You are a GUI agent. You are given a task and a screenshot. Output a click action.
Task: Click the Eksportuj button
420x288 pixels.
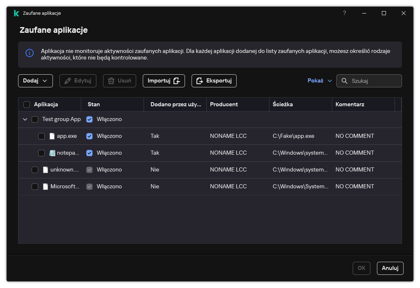pyautogui.click(x=214, y=81)
